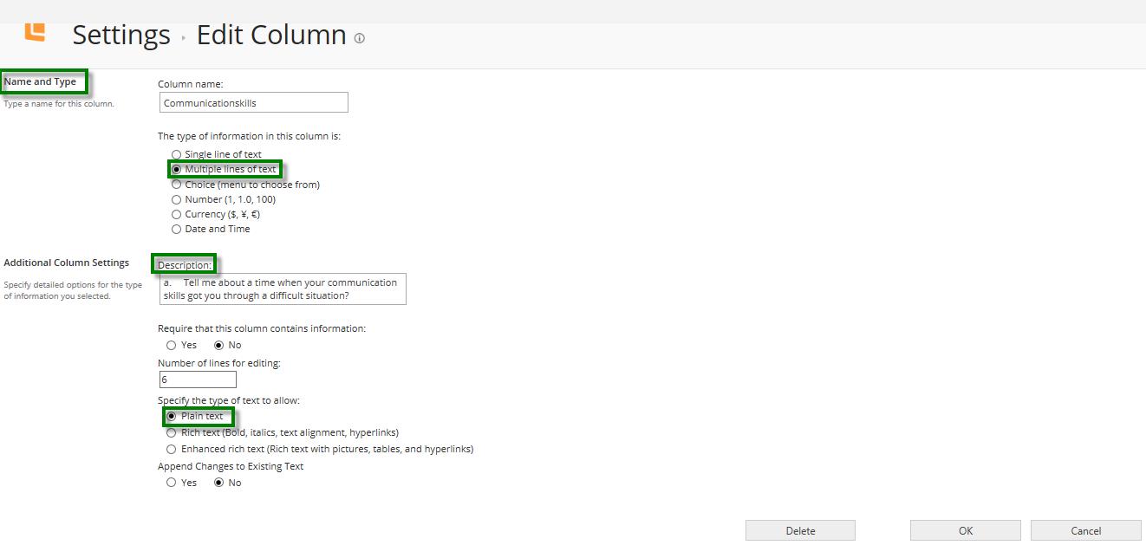Choose Enhanced rich text option
Image resolution: width=1146 pixels, height=545 pixels.
click(171, 449)
